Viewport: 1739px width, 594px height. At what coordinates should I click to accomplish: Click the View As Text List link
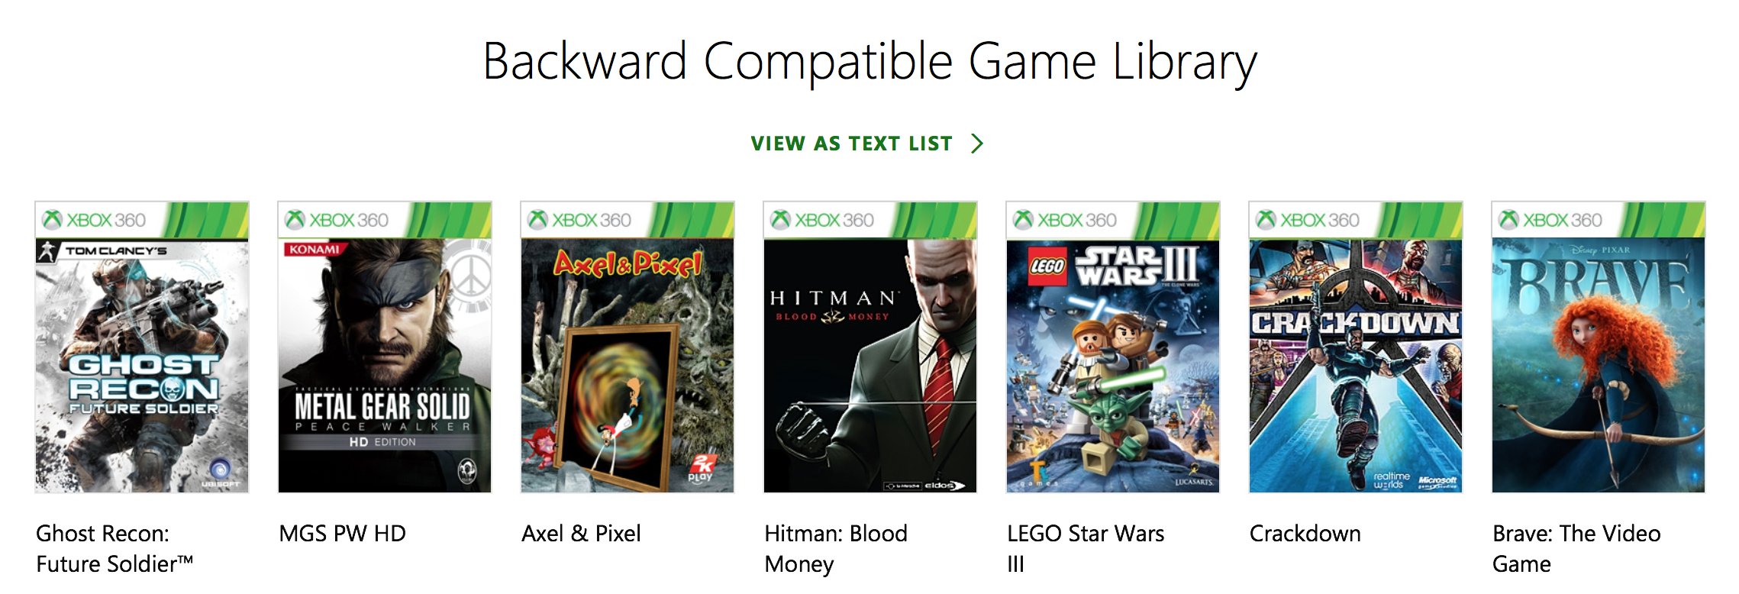(851, 144)
